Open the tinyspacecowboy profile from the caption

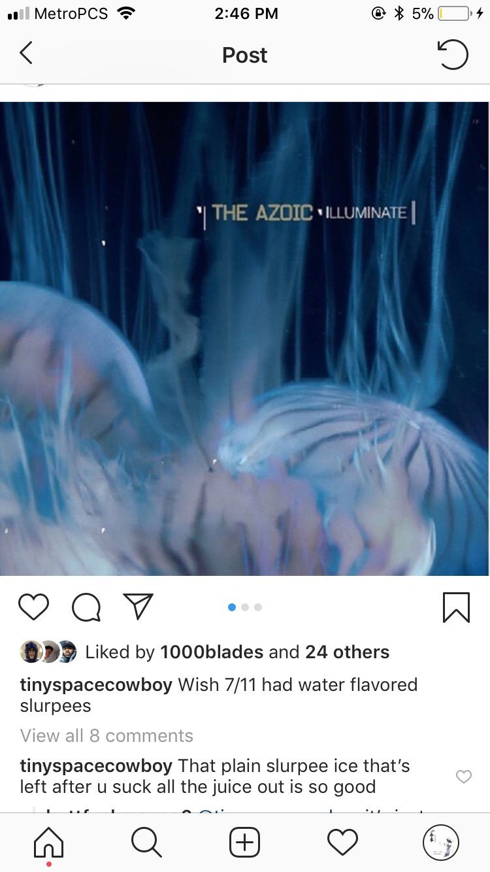pos(96,685)
